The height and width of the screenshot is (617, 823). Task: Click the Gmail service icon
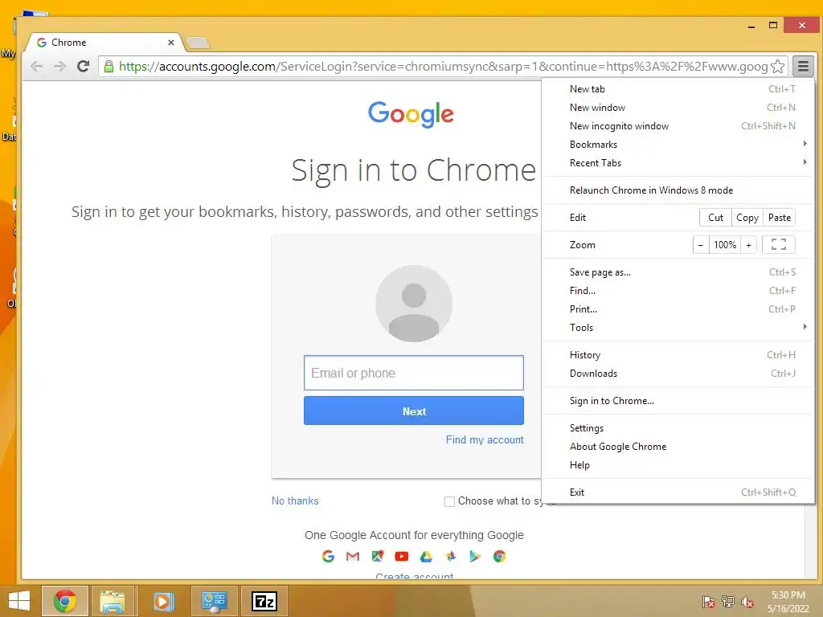click(353, 556)
